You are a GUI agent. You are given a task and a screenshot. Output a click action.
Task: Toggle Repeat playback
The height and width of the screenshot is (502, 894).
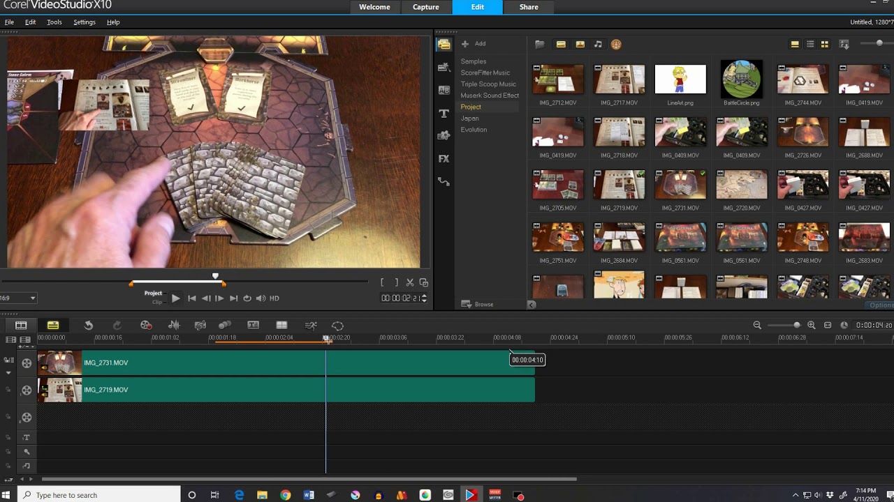(247, 298)
